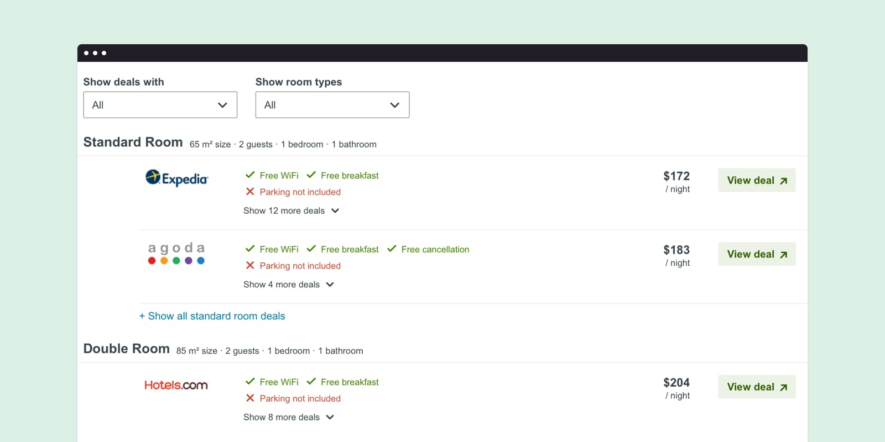This screenshot has height=442, width=885.
Task: Click the Double Room heading
Action: (126, 349)
